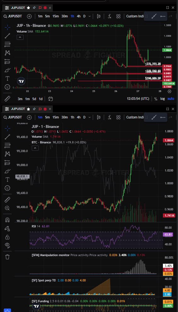This screenshot has width=178, height=312.
Task: Open candlestick chart style menu in lower chart
Action: pos(99,117)
